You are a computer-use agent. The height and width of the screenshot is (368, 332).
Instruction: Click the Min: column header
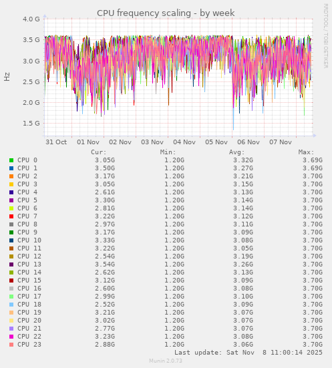168,152
